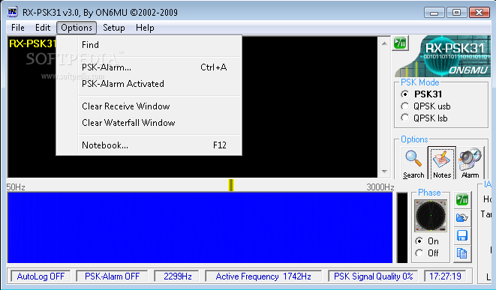Open the Alarm speaker icon

point(470,163)
